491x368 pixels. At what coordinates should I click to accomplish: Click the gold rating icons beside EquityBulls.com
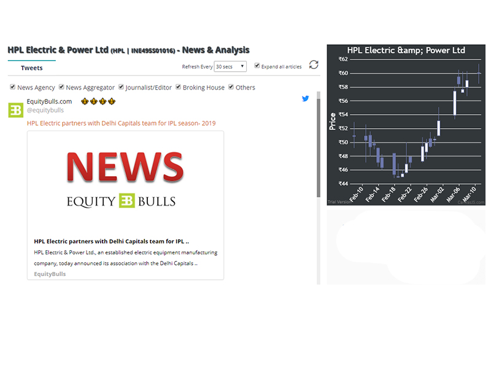click(x=98, y=101)
